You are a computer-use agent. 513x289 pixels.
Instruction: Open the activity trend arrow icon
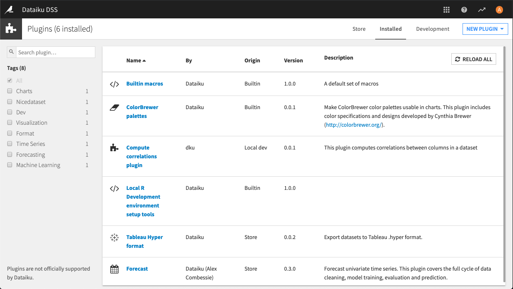[x=481, y=10]
